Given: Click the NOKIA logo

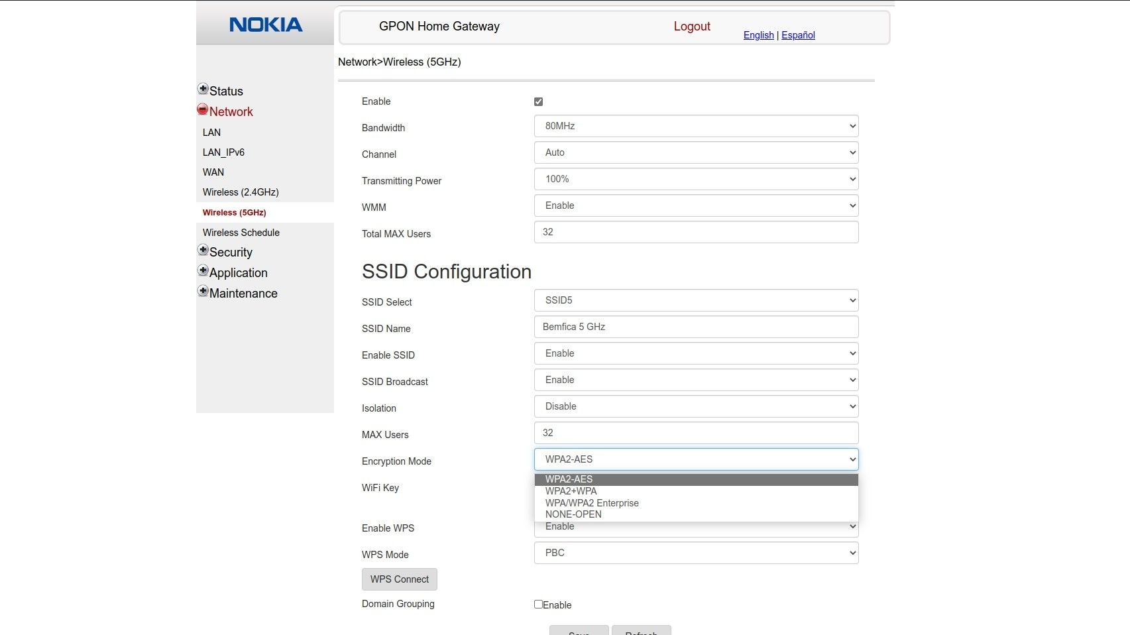Looking at the screenshot, I should pyautogui.click(x=264, y=25).
